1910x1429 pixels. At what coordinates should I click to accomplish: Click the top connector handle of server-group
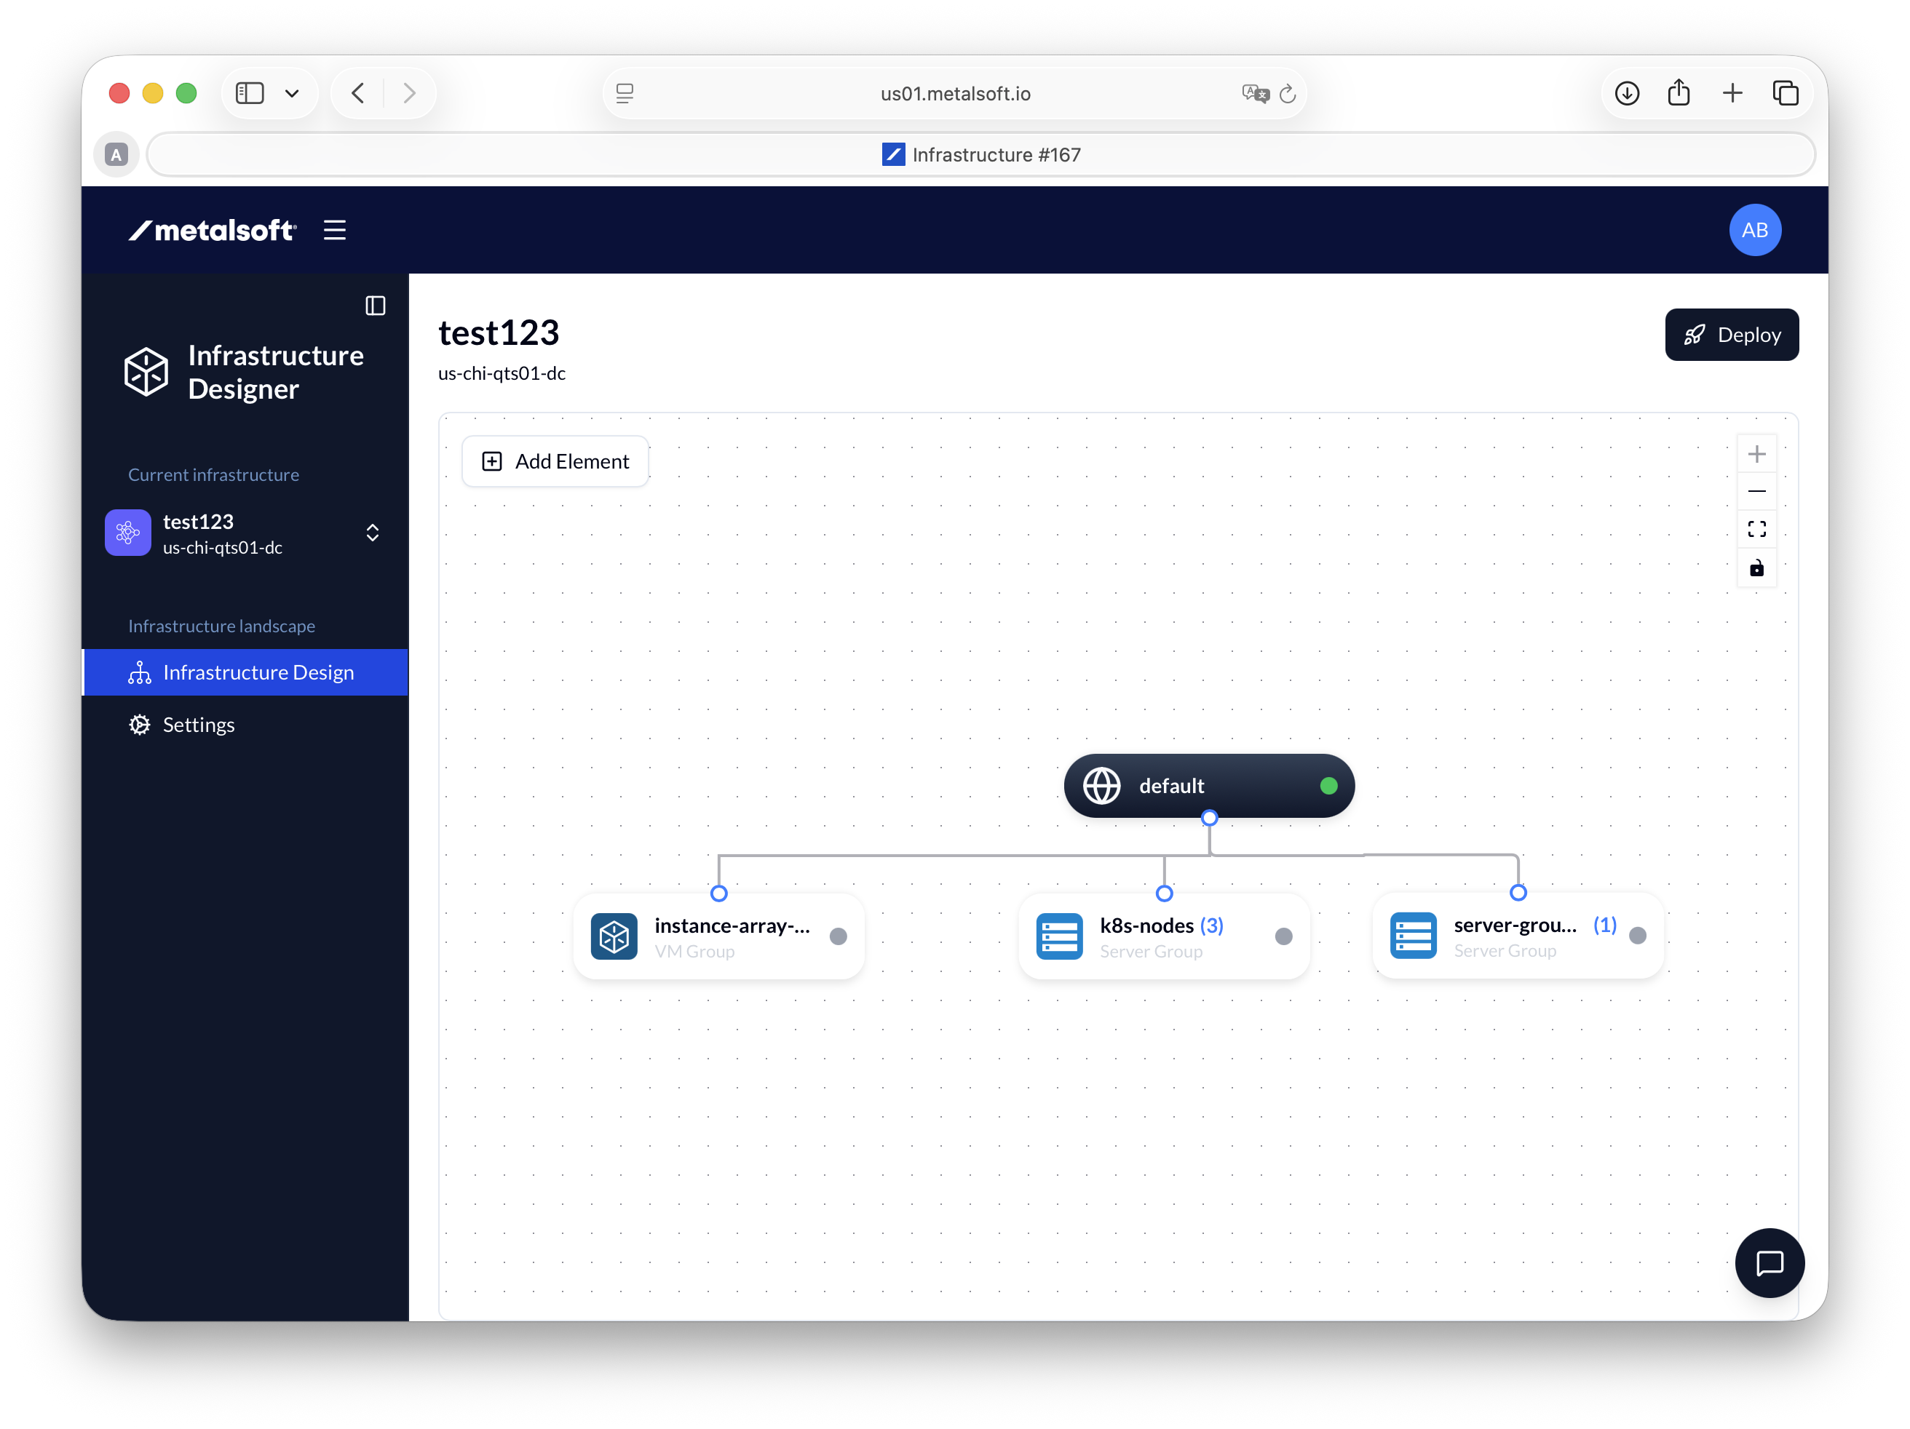[1518, 893]
